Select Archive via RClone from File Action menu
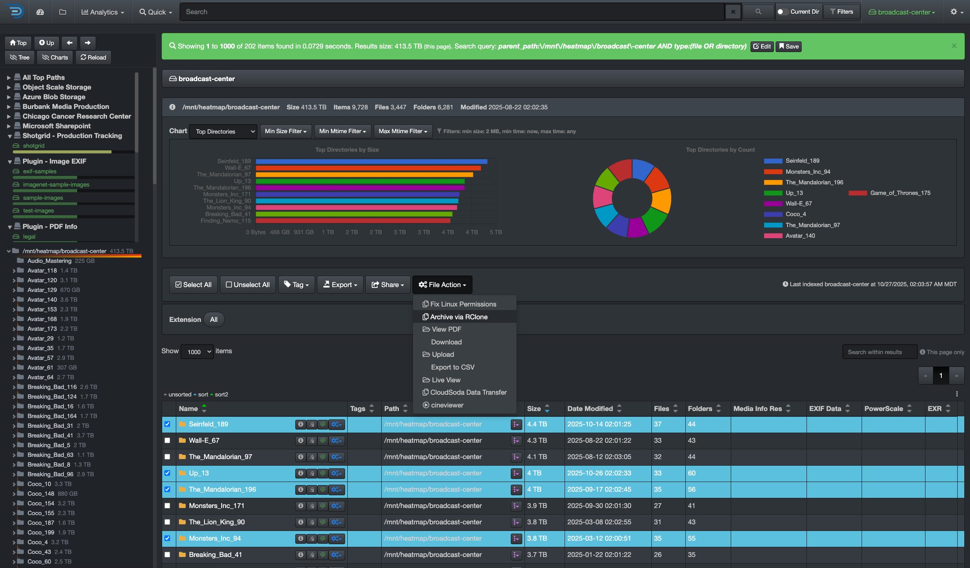Image resolution: width=970 pixels, height=568 pixels. pos(458,317)
